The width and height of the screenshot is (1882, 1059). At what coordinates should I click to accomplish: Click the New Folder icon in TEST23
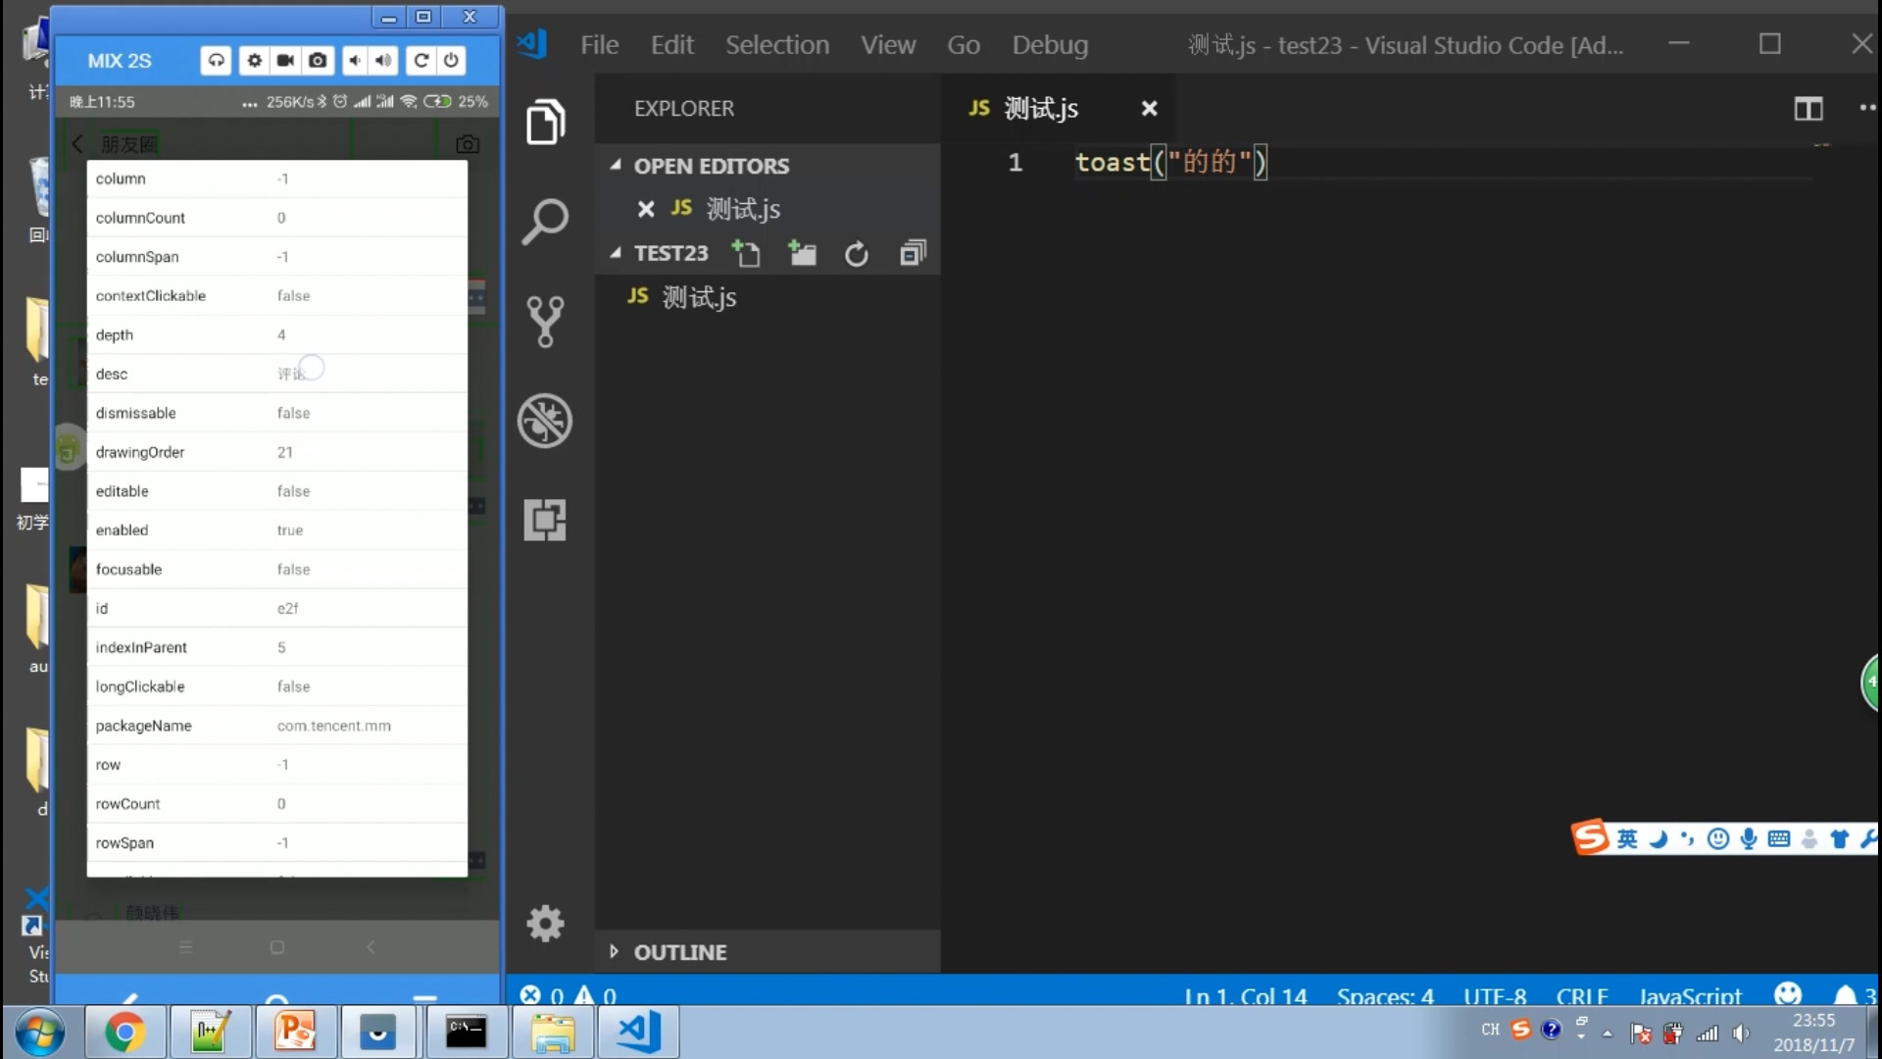[802, 254]
